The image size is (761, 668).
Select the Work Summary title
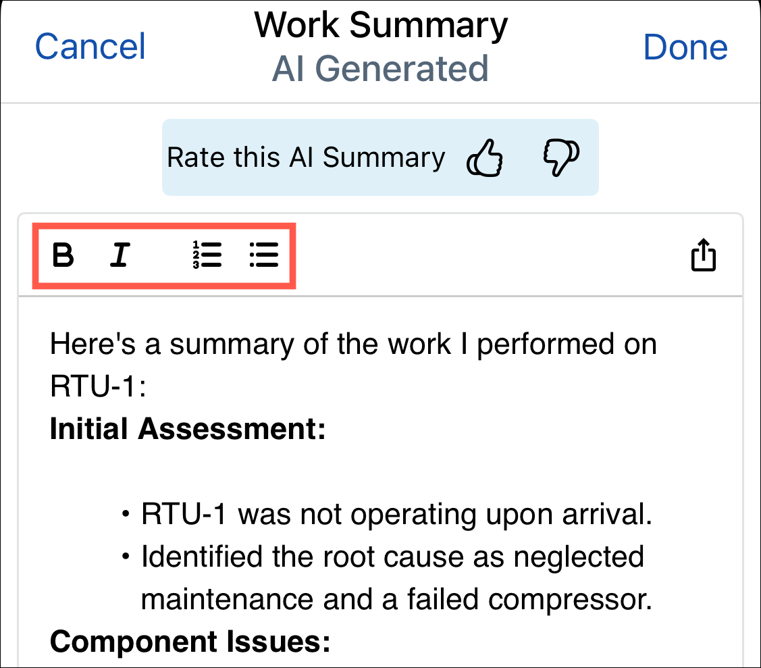(381, 25)
